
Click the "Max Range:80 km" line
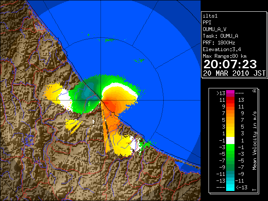(x=224, y=56)
